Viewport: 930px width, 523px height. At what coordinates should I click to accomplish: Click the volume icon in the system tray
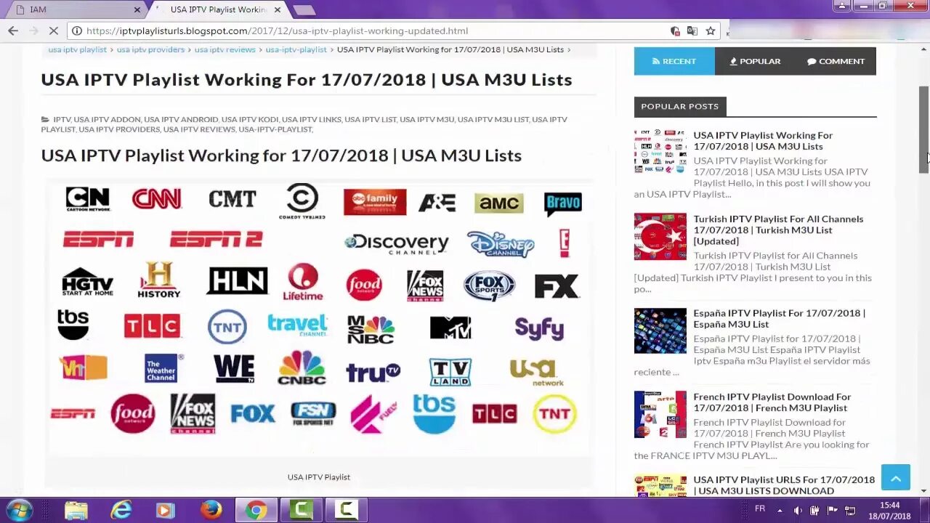click(798, 510)
